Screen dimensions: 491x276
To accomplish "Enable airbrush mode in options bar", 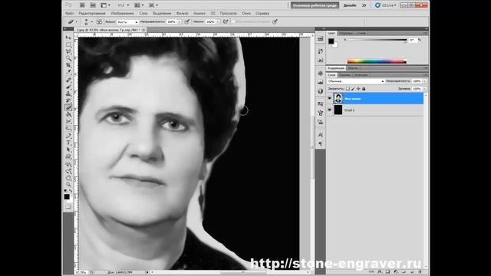I will (x=226, y=21).
